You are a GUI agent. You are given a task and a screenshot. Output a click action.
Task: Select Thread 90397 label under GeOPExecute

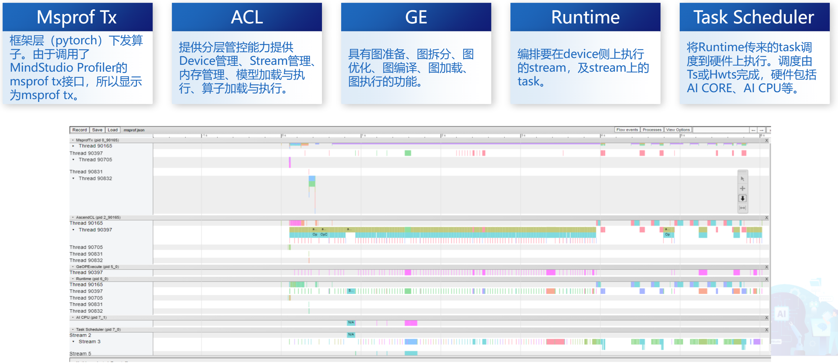[x=86, y=273]
